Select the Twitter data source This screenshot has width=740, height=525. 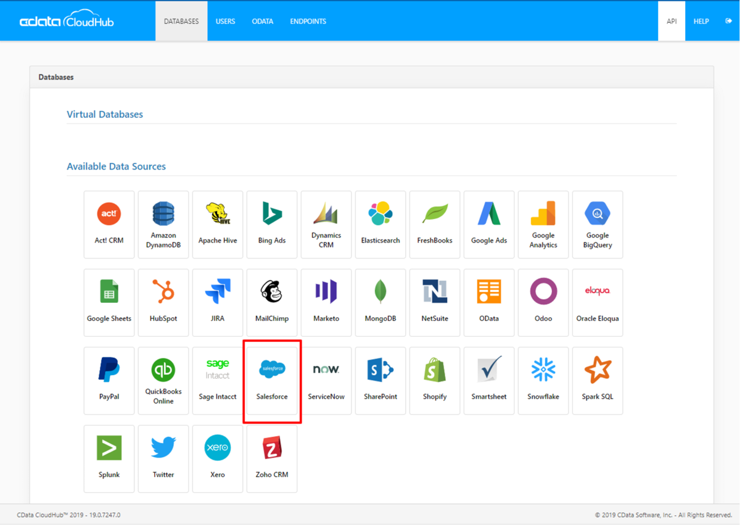(x=163, y=458)
